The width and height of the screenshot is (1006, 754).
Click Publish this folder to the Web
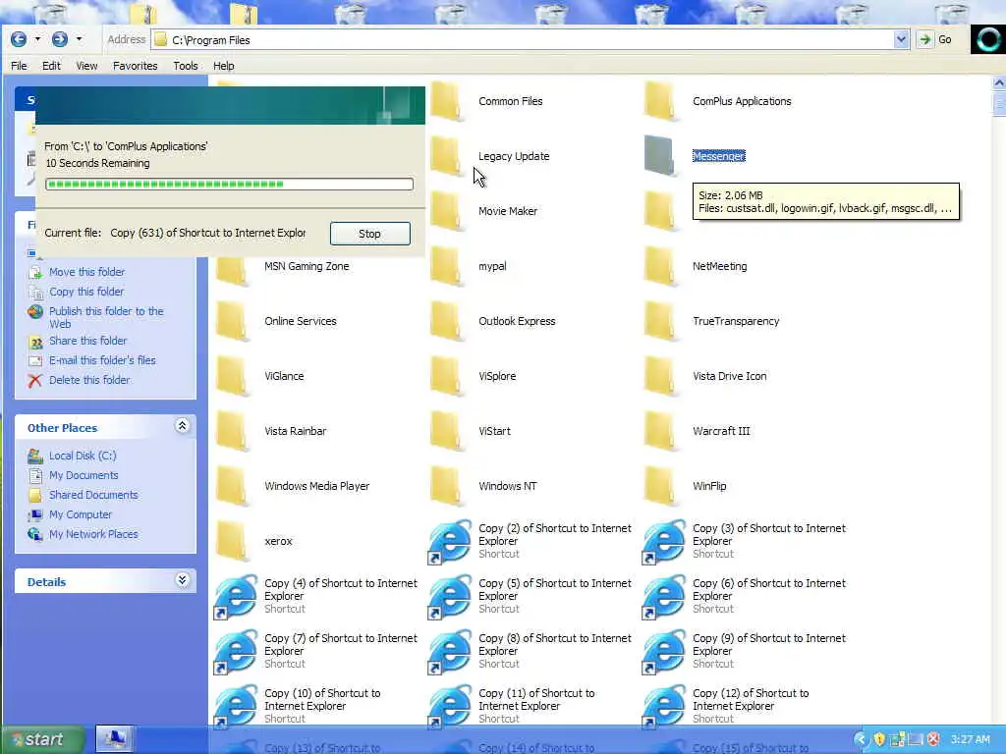[x=106, y=317]
